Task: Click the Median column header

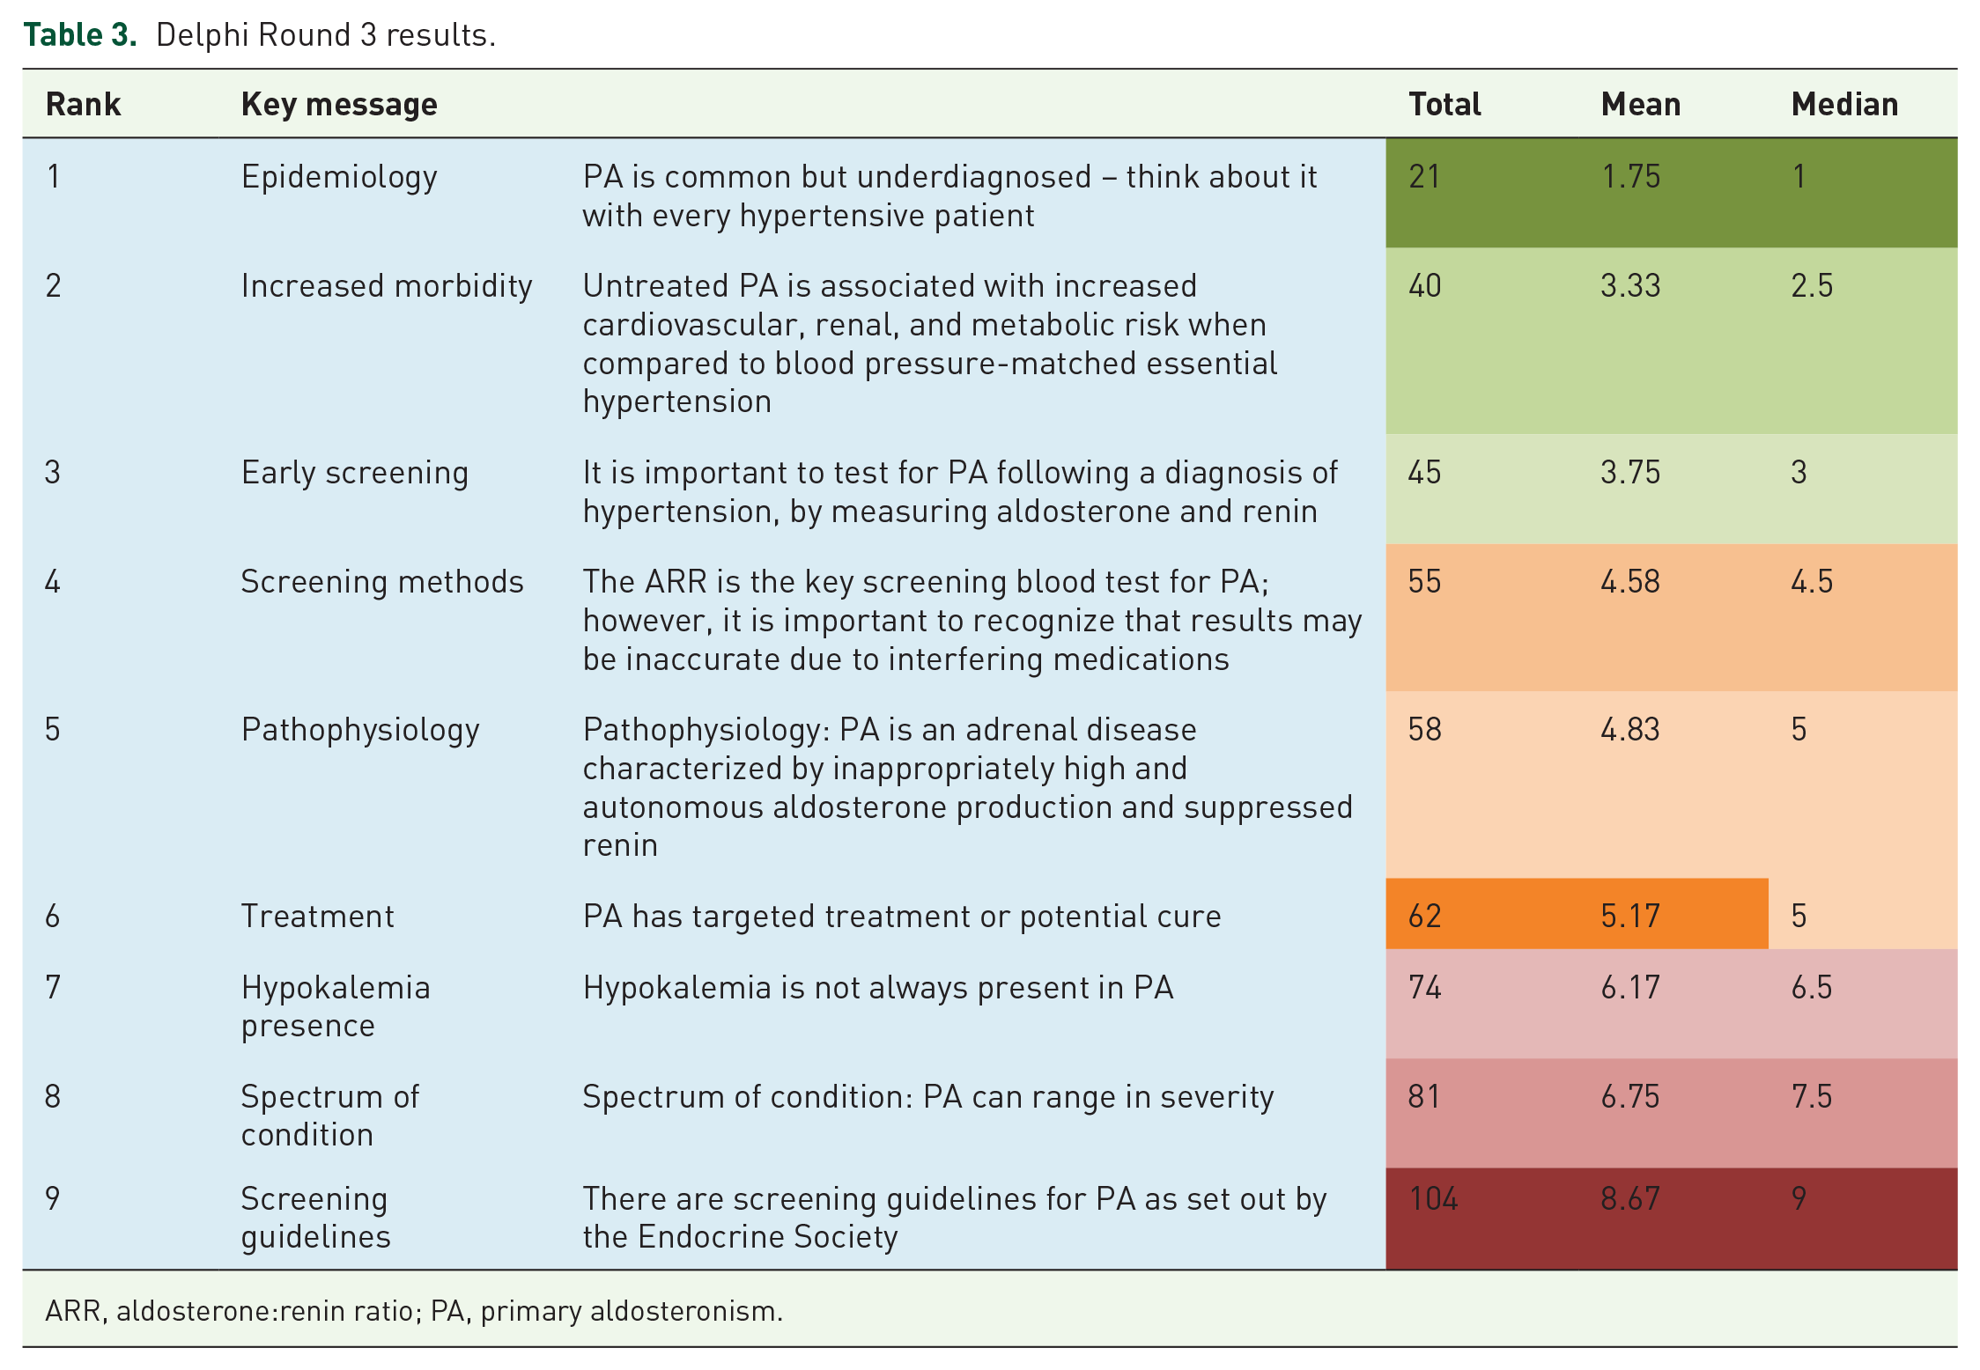Action: point(1844,104)
